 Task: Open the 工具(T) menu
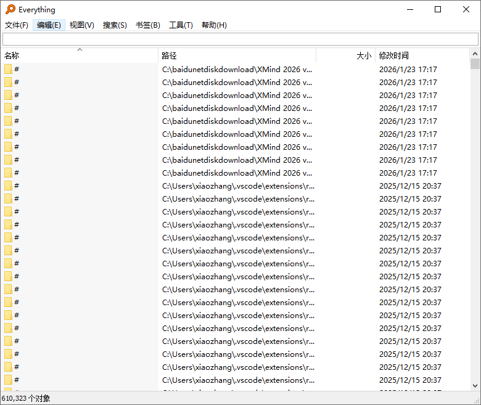(181, 25)
